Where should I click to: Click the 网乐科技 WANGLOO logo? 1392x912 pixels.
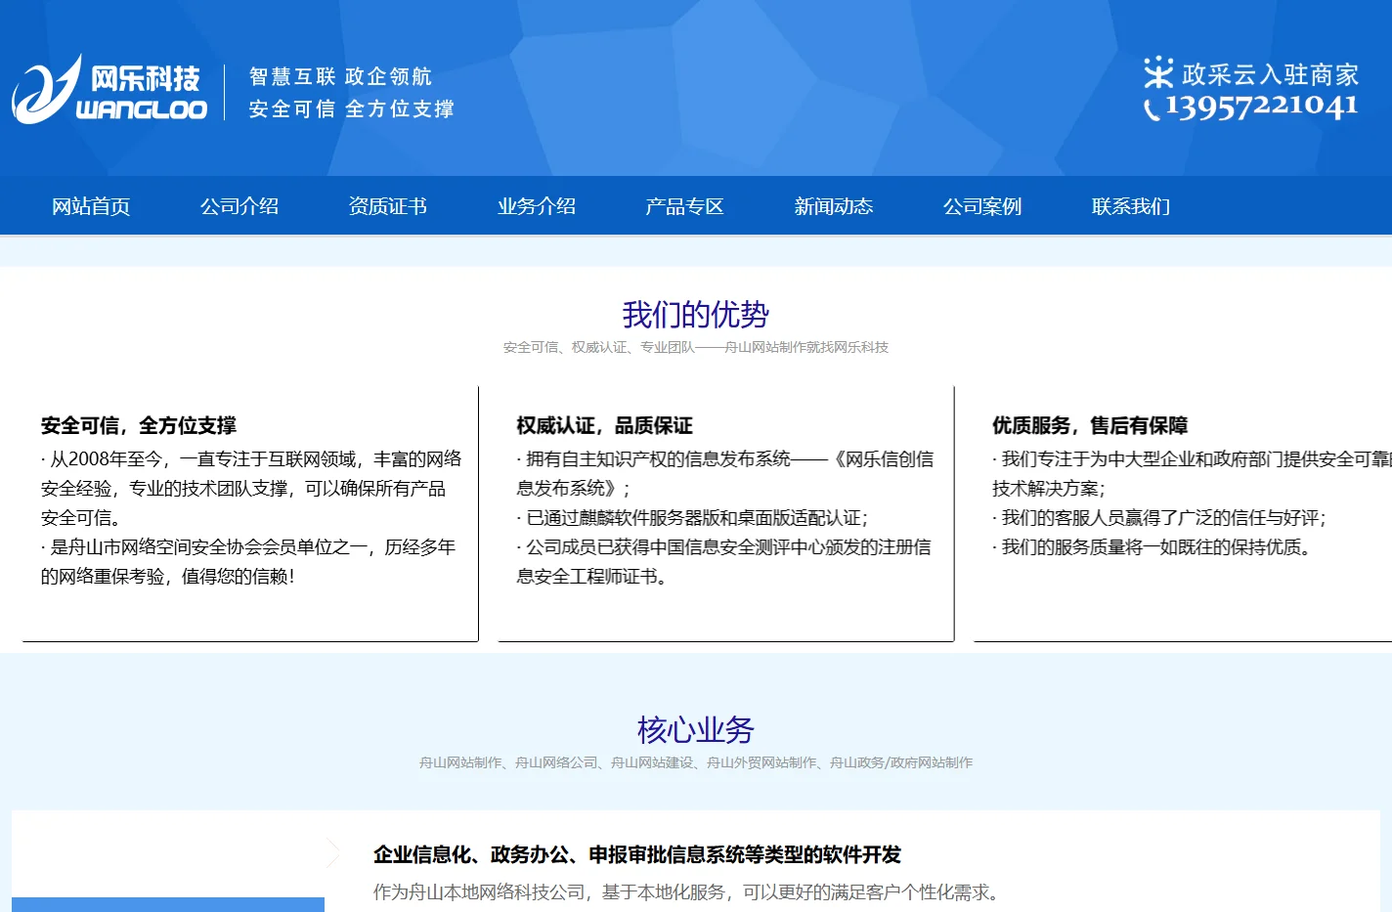109,90
